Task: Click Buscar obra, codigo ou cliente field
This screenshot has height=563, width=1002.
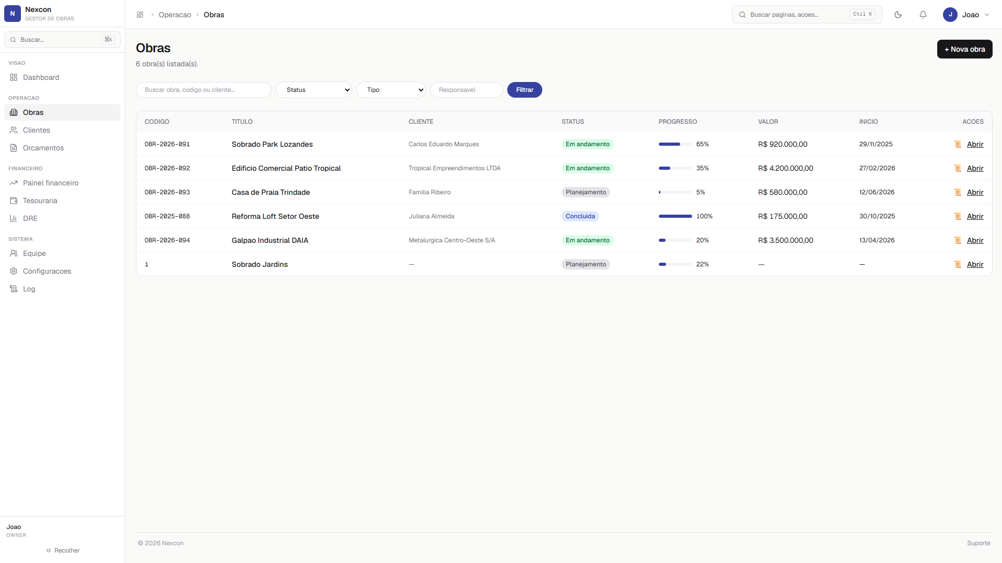Action: click(204, 90)
